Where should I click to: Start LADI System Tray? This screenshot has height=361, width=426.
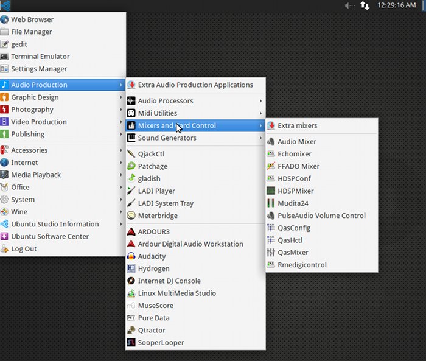pyautogui.click(x=195, y=203)
